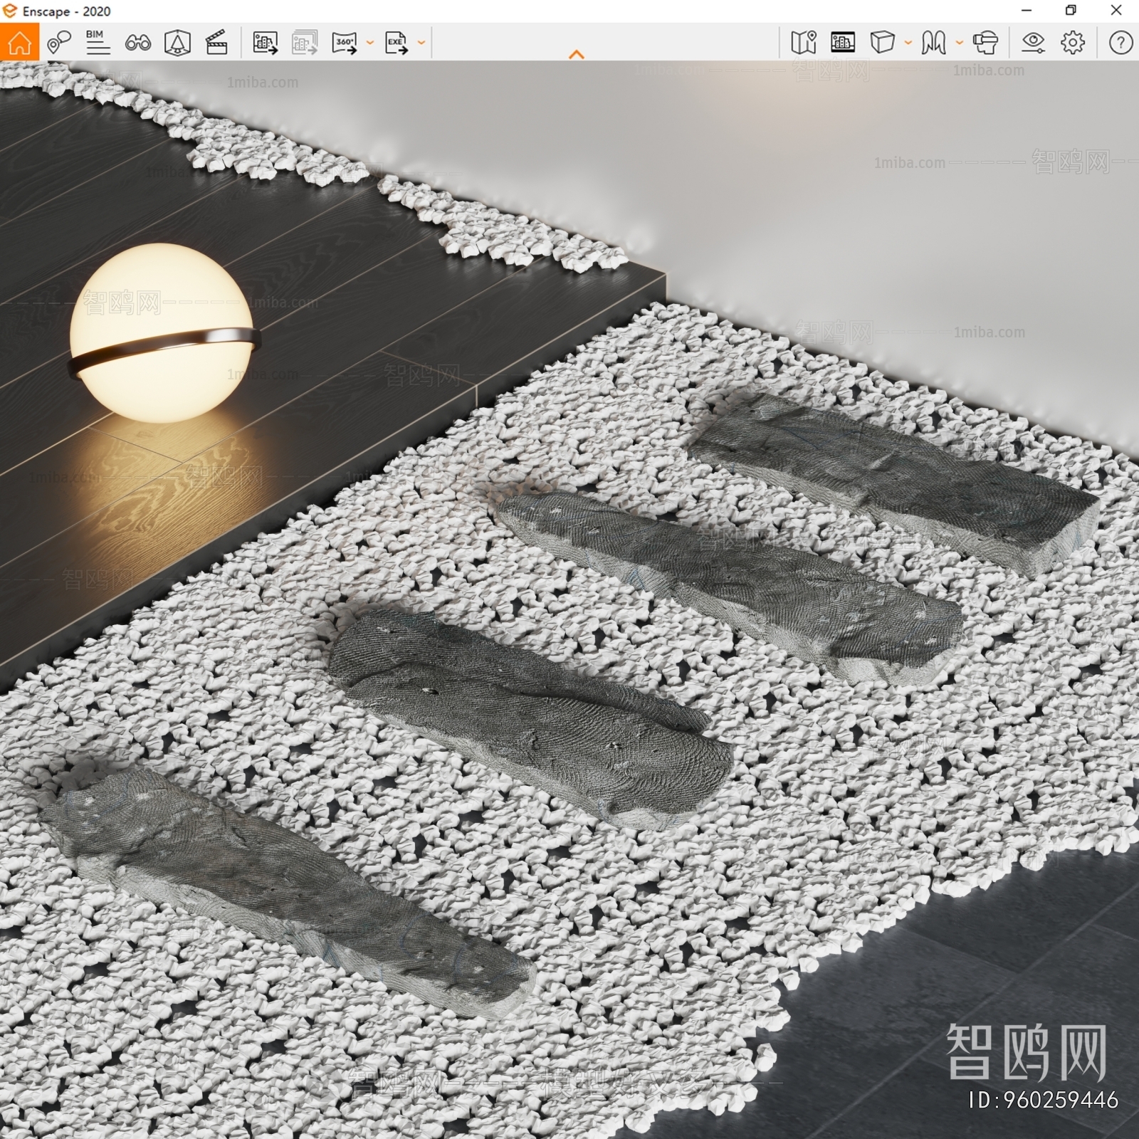1139x1139 pixels.
Task: Open navigation mode dropdown arrow
Action: point(959,43)
